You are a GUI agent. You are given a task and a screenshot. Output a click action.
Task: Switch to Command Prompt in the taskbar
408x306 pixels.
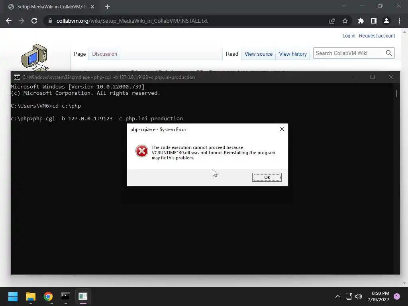click(65, 296)
